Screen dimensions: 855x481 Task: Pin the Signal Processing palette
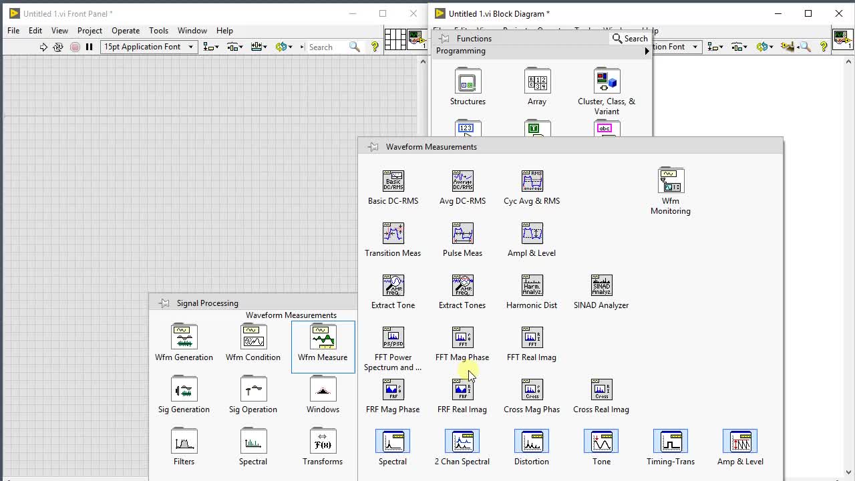click(x=164, y=303)
